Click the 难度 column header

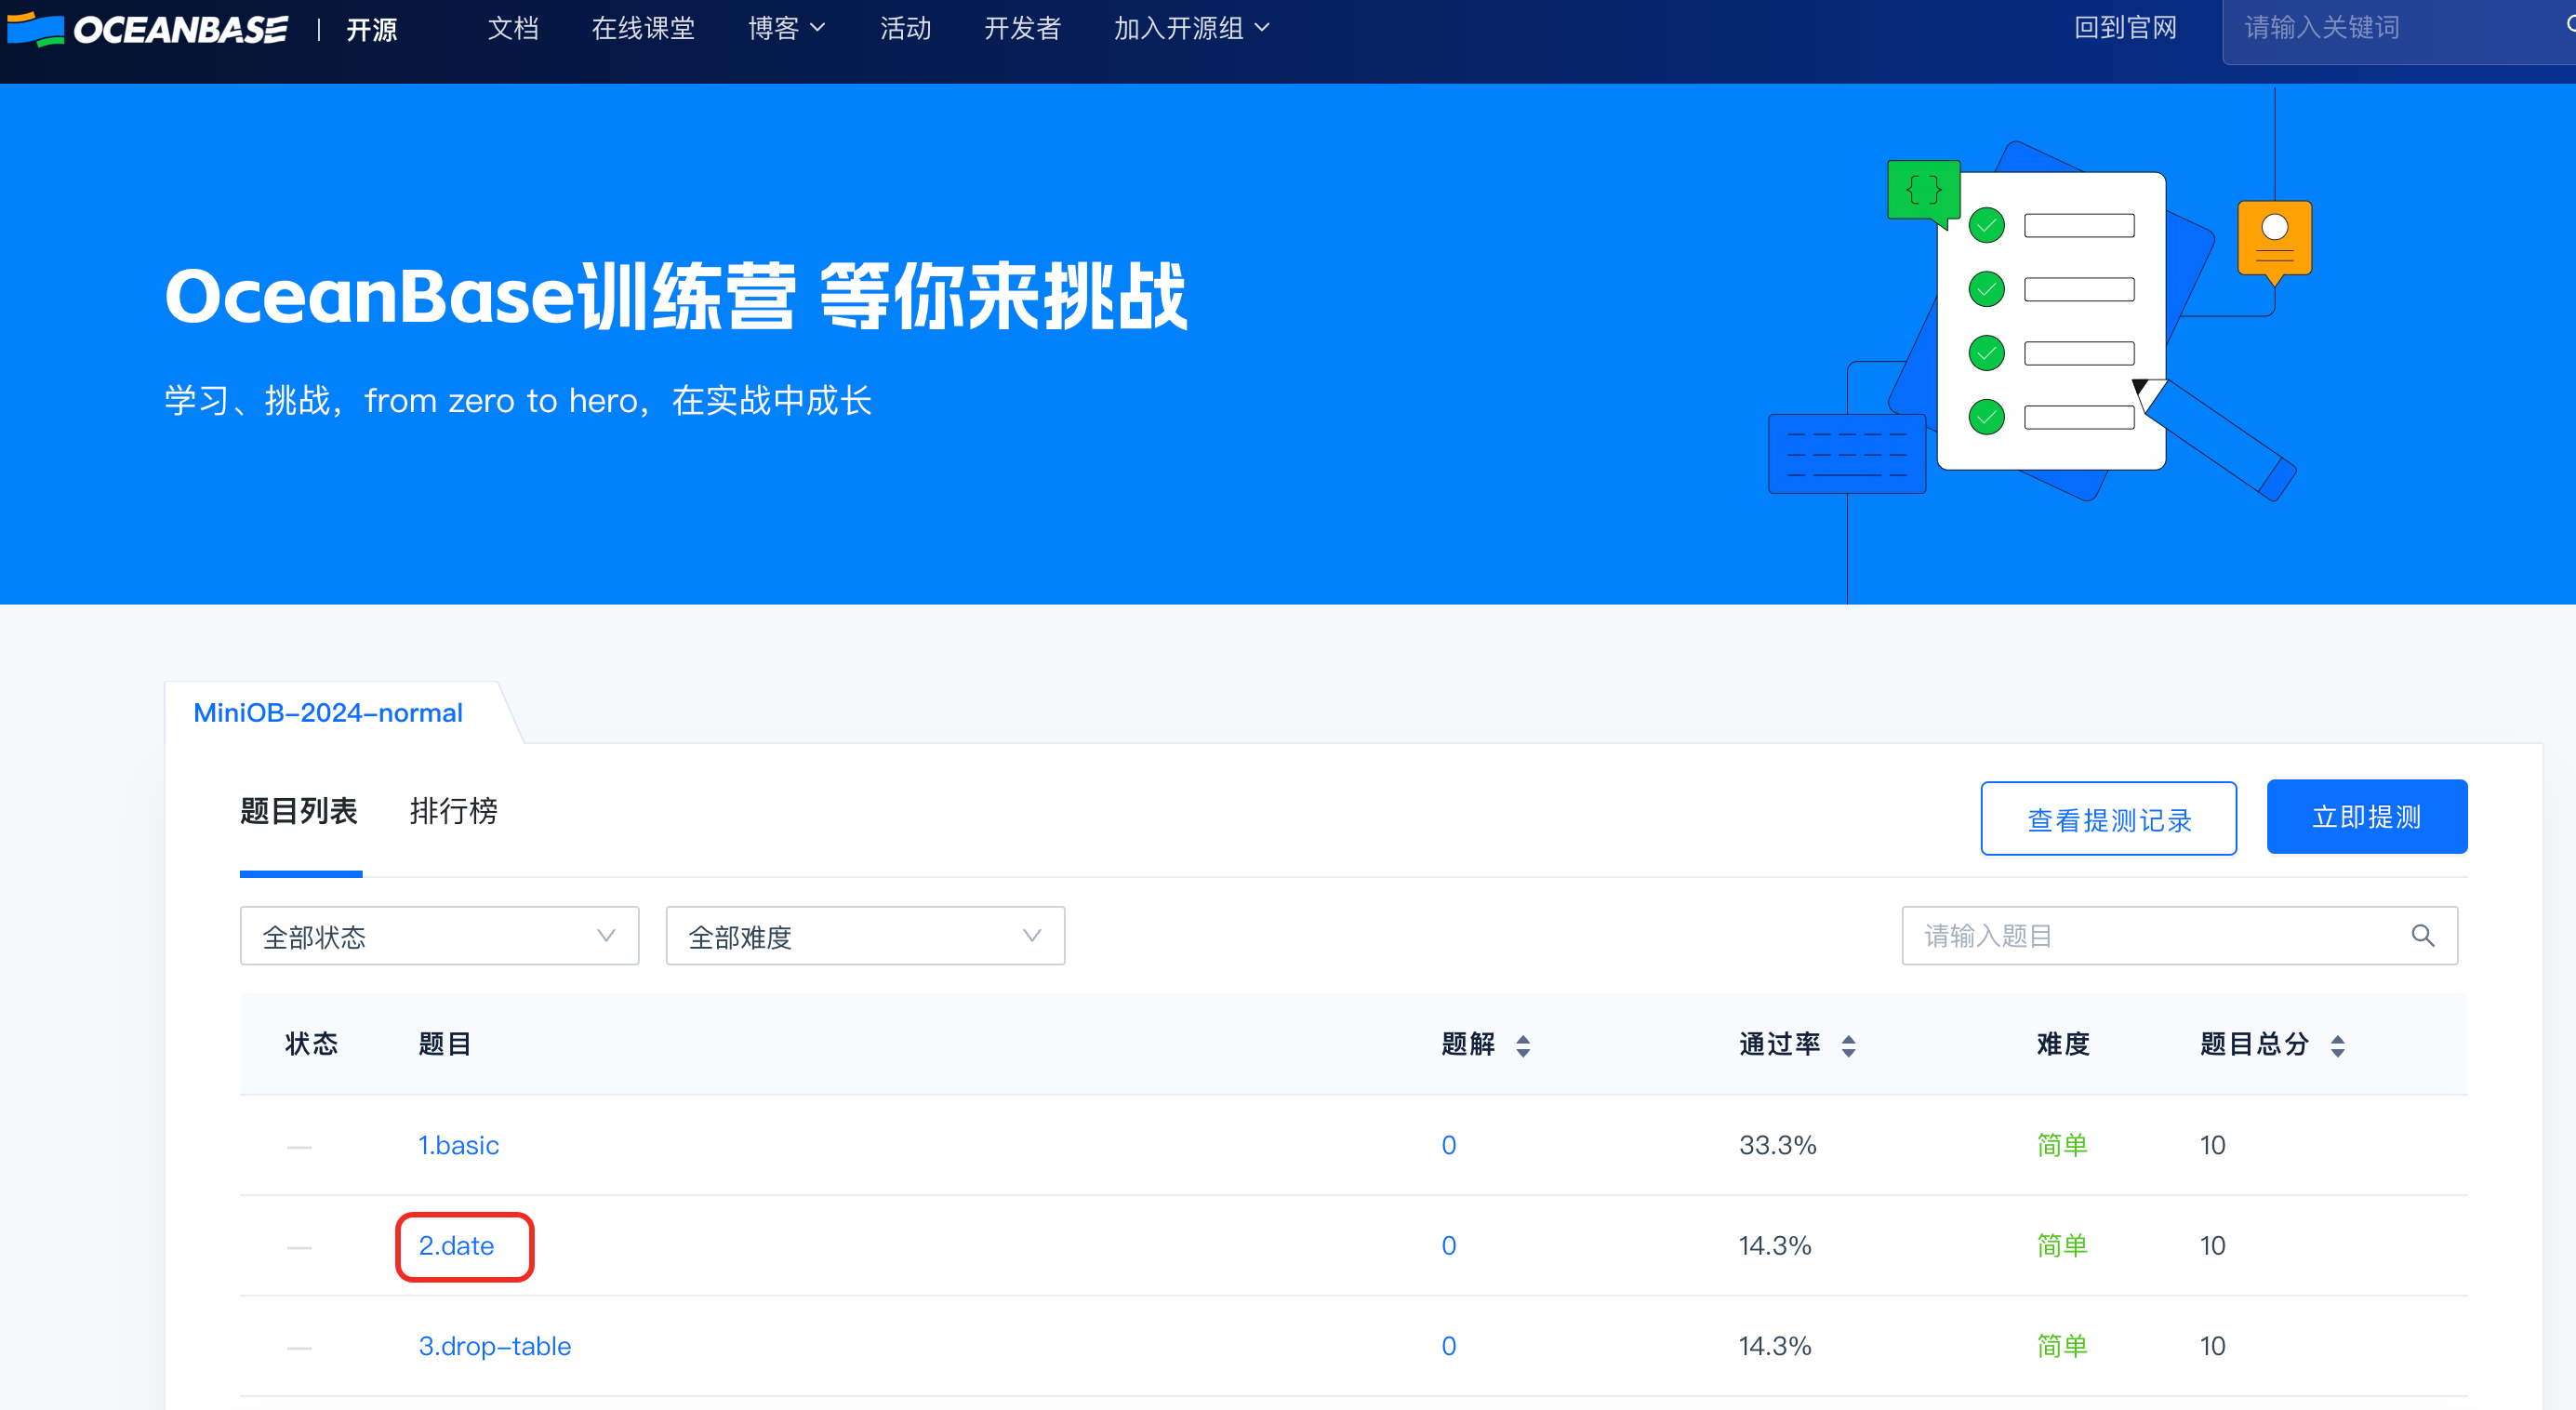[2063, 1044]
